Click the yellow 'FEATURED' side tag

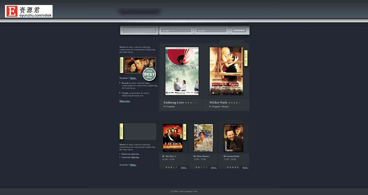tap(122, 65)
